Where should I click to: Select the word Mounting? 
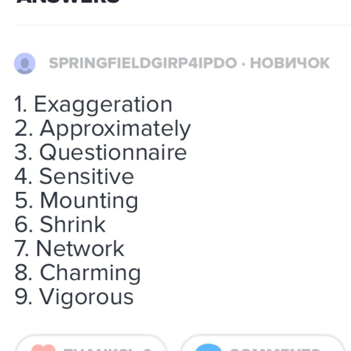(89, 201)
